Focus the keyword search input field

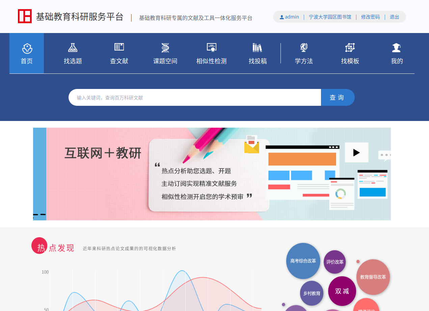[x=195, y=97]
